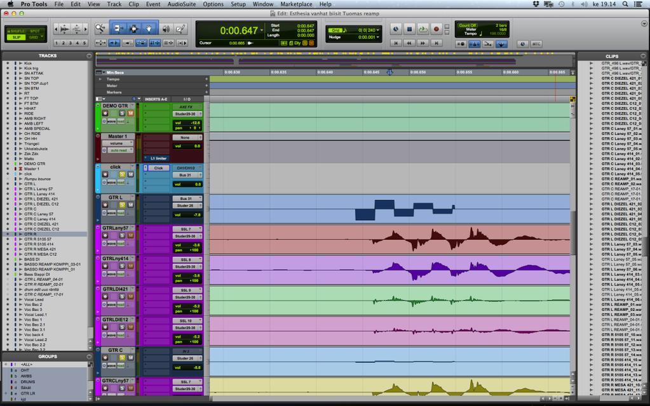Screen dimensions: 650x406
Task: Open the AudioSuite menu
Action: [x=182, y=4]
